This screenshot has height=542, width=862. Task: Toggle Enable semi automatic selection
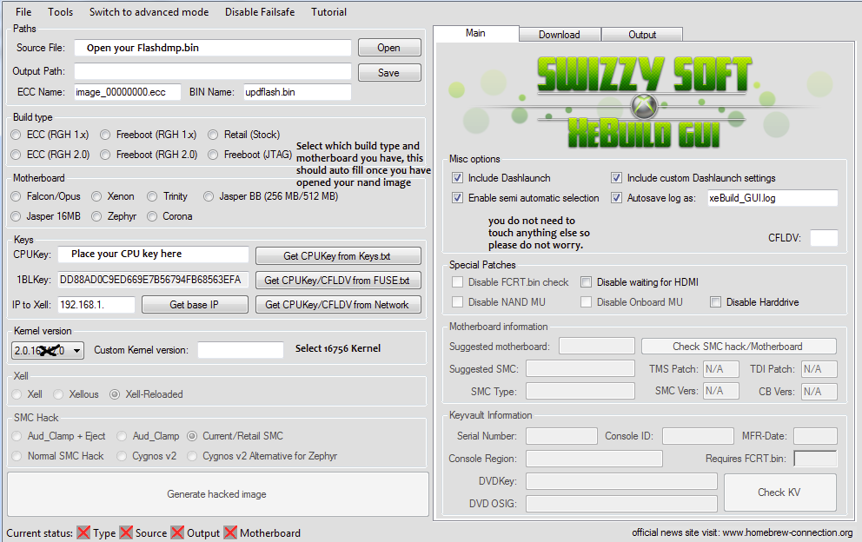click(458, 198)
